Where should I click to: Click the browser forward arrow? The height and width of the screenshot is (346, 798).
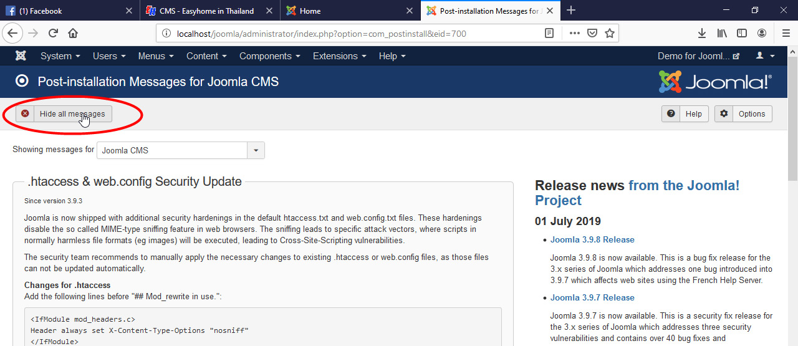33,33
